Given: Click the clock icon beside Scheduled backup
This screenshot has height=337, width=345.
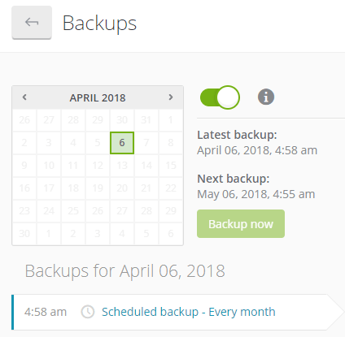Looking at the screenshot, I should coord(88,312).
